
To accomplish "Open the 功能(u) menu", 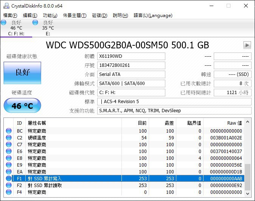I will [x=50, y=15].
